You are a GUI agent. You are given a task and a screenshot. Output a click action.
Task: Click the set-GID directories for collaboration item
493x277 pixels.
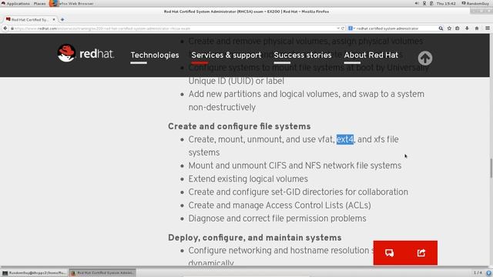298,192
